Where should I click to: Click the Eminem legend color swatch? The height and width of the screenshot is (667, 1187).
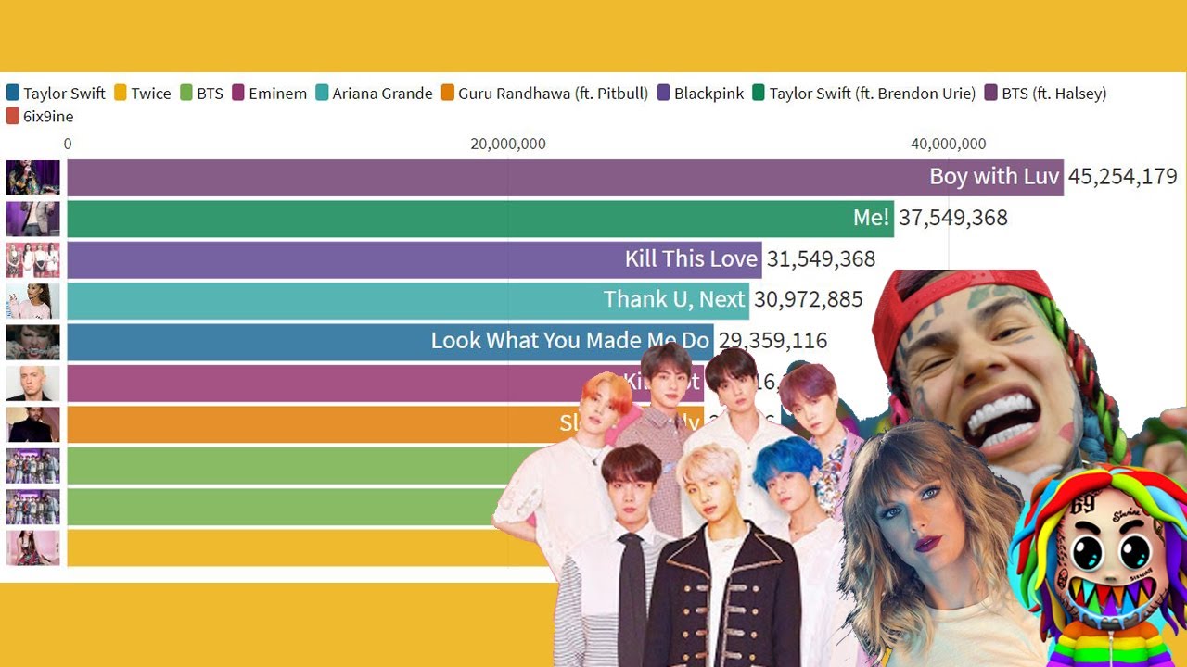coord(238,93)
